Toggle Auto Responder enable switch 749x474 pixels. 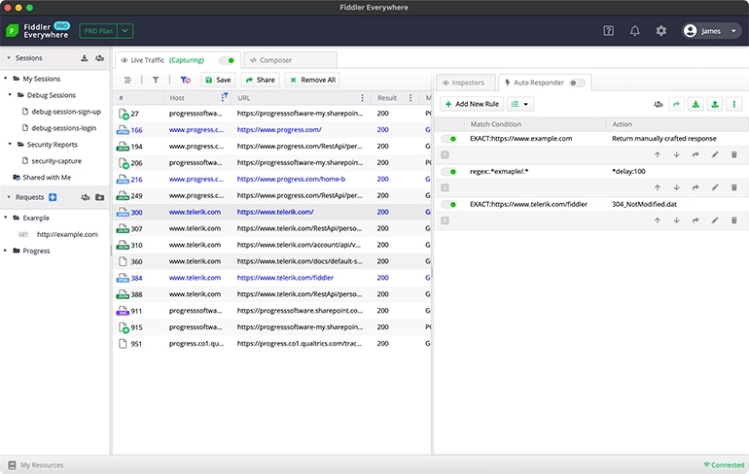(578, 83)
